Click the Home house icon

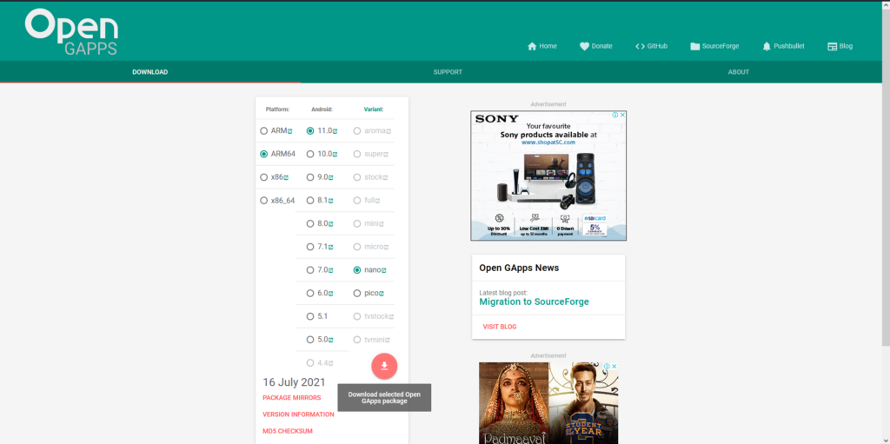(532, 47)
